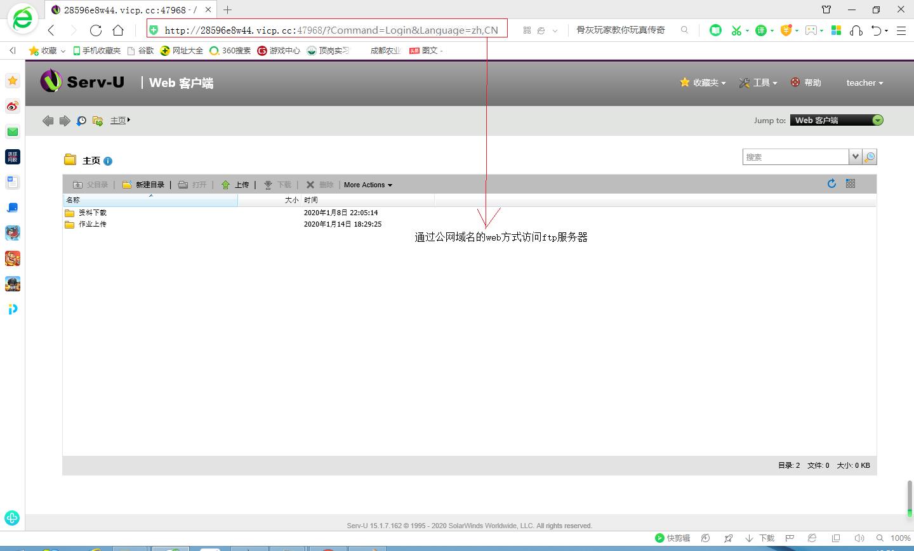Click the search magnifier button

pyautogui.click(x=870, y=157)
